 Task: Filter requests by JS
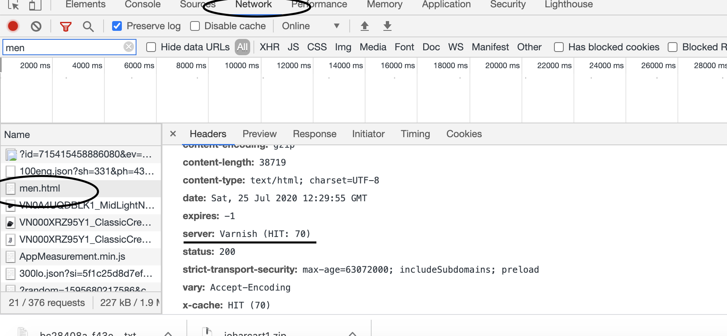[293, 47]
